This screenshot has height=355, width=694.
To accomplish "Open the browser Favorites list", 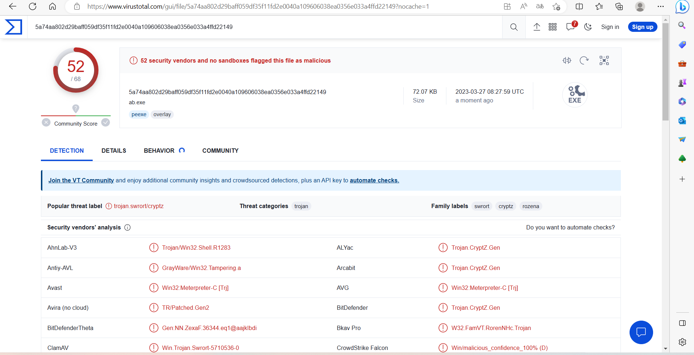I will tap(599, 7).
